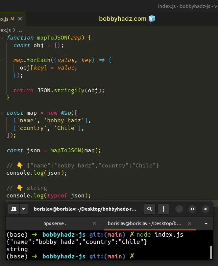218x266 pixels.
Task: Close the terminal window
Action: pyautogui.click(x=206, y=209)
